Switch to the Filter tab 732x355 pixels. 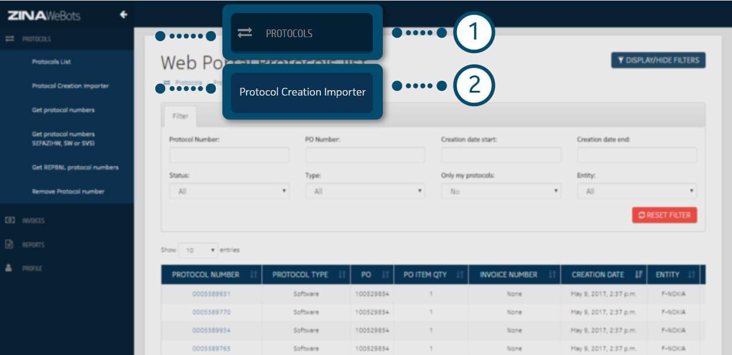180,116
